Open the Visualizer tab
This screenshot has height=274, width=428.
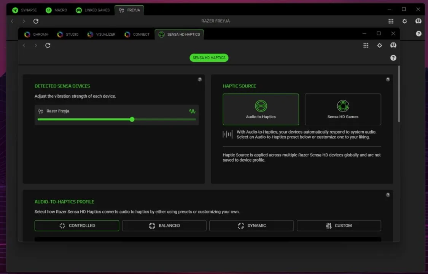[101, 34]
